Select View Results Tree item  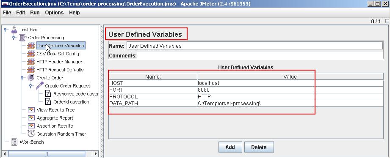(x=55, y=110)
